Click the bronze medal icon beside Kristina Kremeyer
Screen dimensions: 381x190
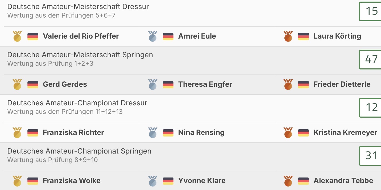click(x=288, y=133)
